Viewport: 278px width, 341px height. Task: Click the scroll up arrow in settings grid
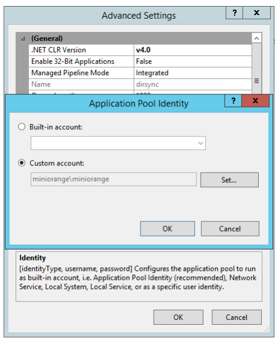tap(256, 38)
